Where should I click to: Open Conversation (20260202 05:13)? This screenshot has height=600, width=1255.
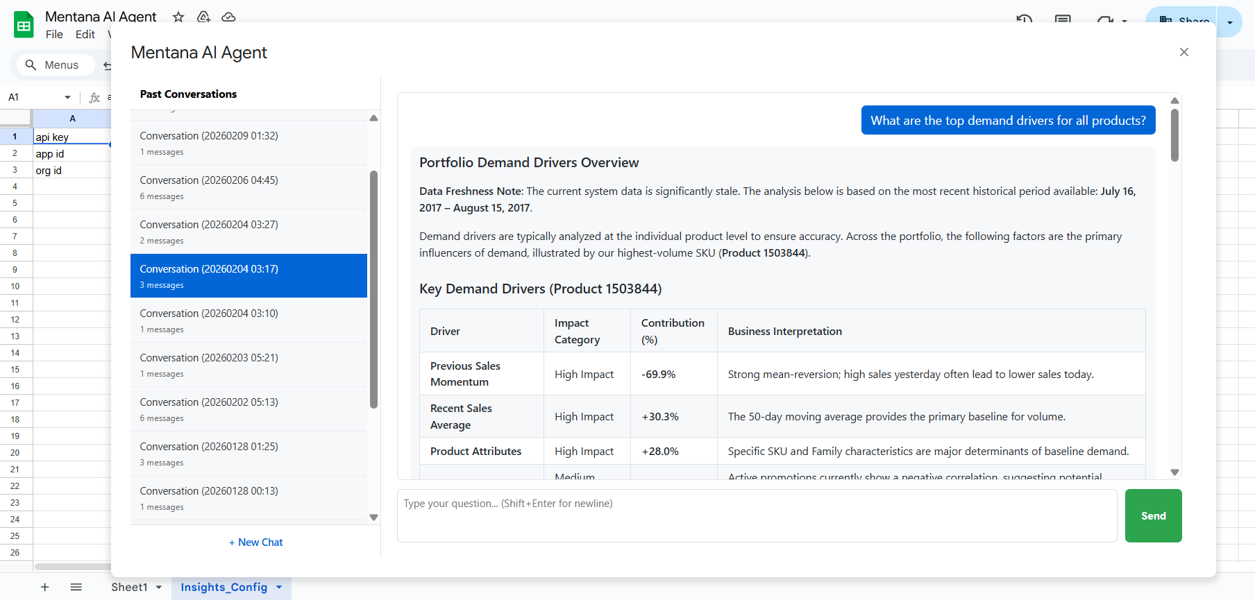click(249, 409)
